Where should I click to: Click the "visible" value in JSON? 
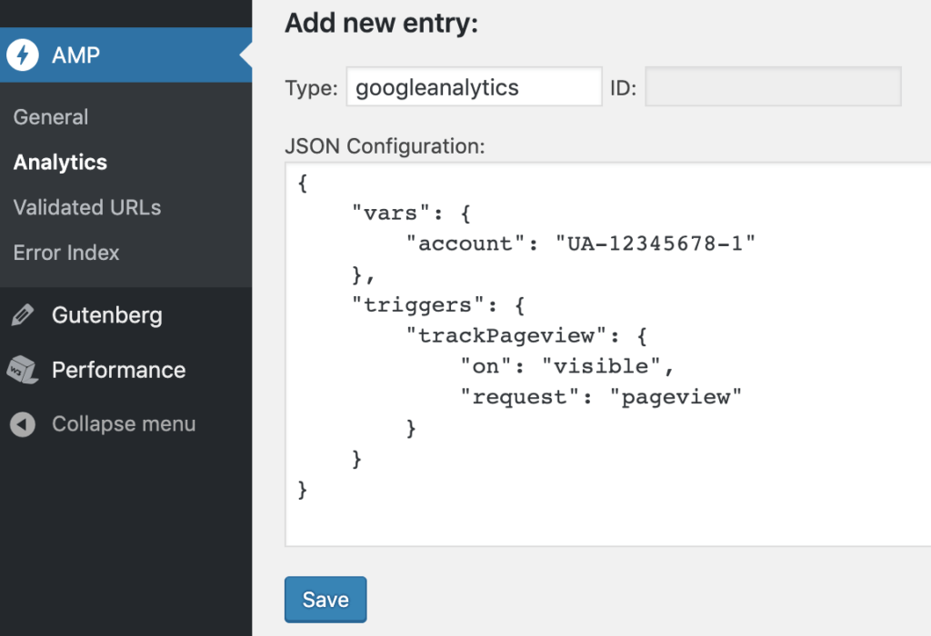click(x=601, y=366)
